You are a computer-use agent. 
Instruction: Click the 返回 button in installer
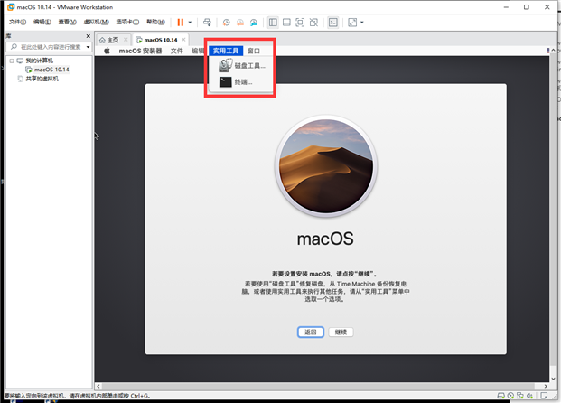[311, 333]
